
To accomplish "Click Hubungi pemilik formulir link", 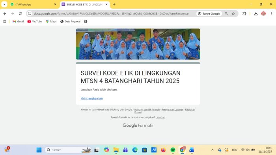I will coord(147,109).
